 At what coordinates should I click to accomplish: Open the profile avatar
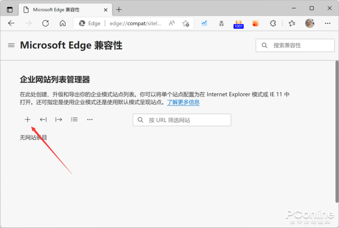tap(309, 23)
